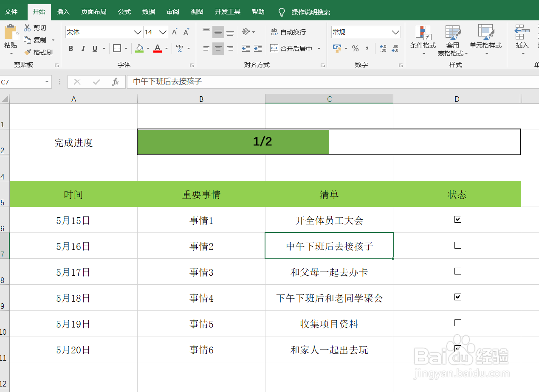Apply bold formatting with the B icon
This screenshot has height=392, width=539.
71,48
